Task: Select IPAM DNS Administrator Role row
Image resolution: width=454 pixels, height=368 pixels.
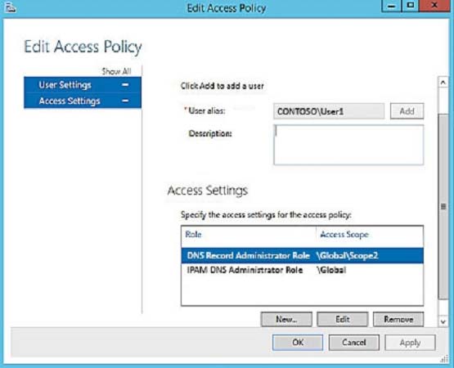Action: coord(303,270)
